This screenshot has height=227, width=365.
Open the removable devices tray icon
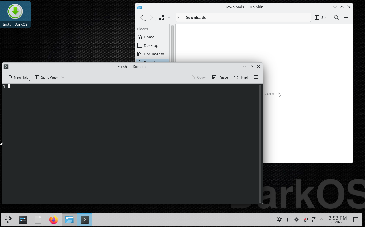pyautogui.click(x=314, y=220)
